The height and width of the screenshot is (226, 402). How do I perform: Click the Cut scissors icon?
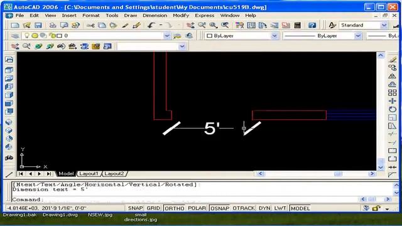point(90,25)
